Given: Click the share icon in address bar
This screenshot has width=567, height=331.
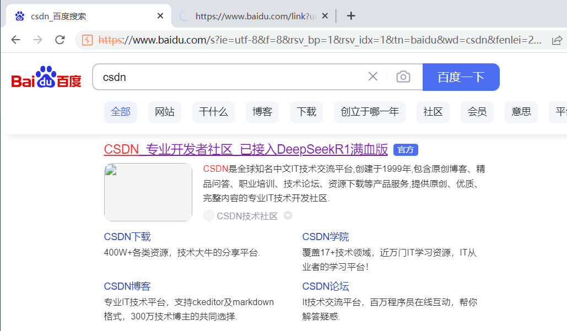Looking at the screenshot, I should coord(557,40).
